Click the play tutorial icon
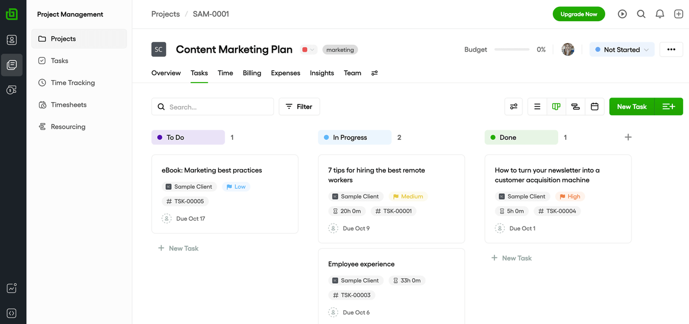The width and height of the screenshot is (689, 324). (x=622, y=14)
